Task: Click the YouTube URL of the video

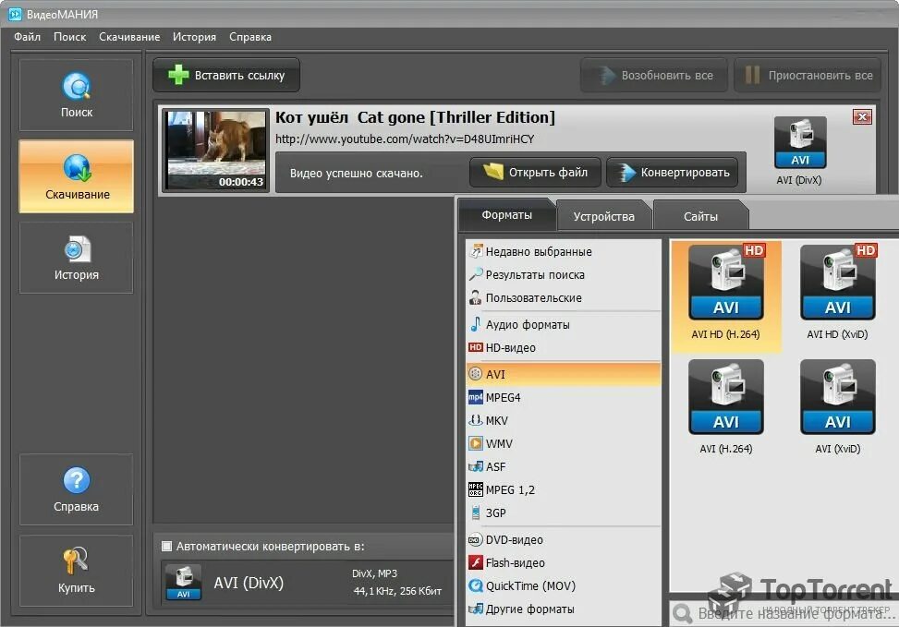Action: pos(405,139)
